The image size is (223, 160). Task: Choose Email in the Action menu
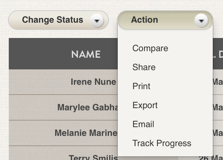point(143,124)
